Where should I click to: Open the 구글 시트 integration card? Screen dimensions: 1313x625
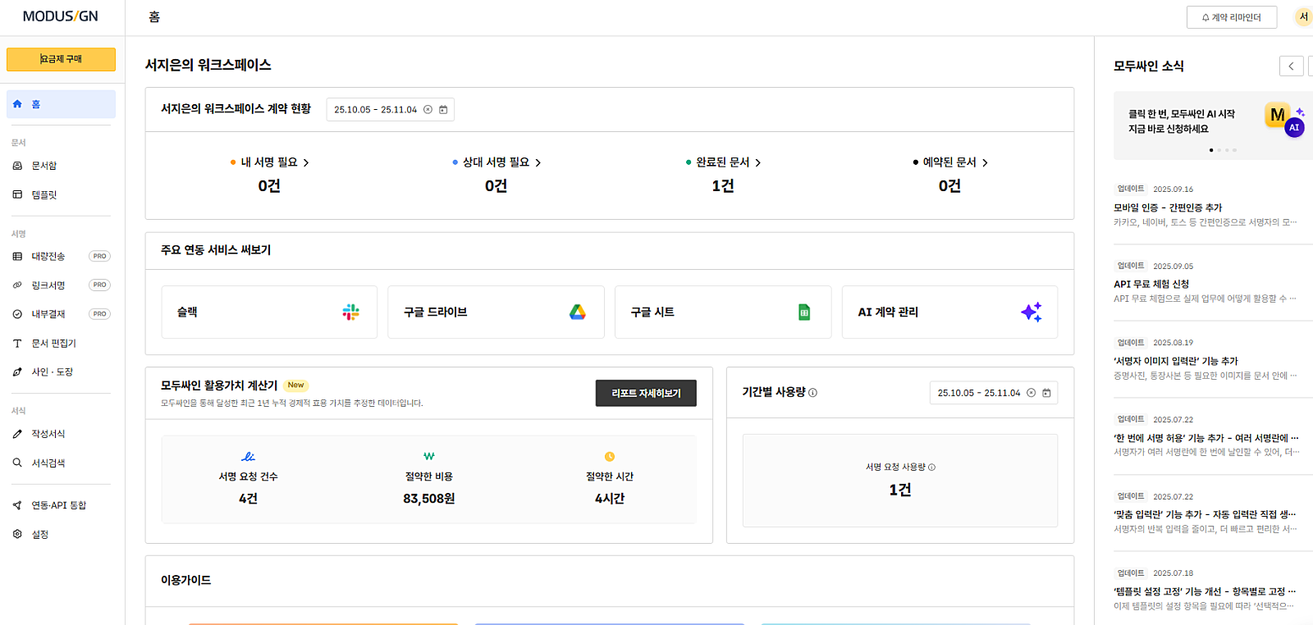[723, 312]
